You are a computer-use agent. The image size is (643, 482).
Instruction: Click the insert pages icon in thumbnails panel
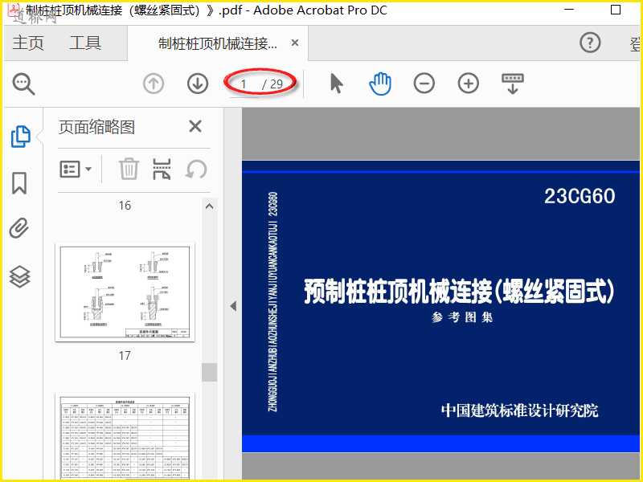coord(162,169)
